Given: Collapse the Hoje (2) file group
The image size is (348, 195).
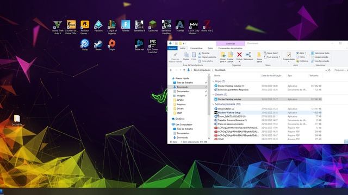Looking at the screenshot, I should point(213,81).
